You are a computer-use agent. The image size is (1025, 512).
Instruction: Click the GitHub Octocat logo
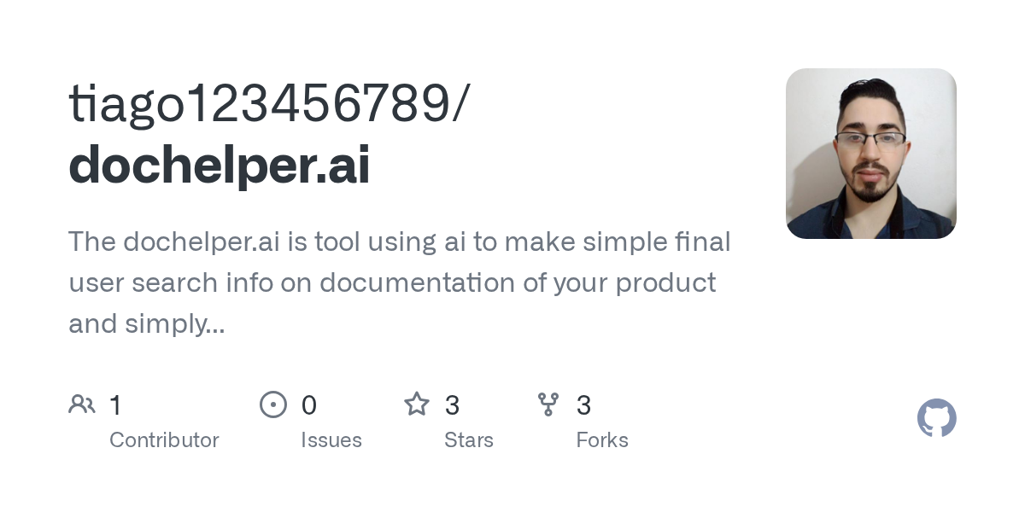pos(937,419)
